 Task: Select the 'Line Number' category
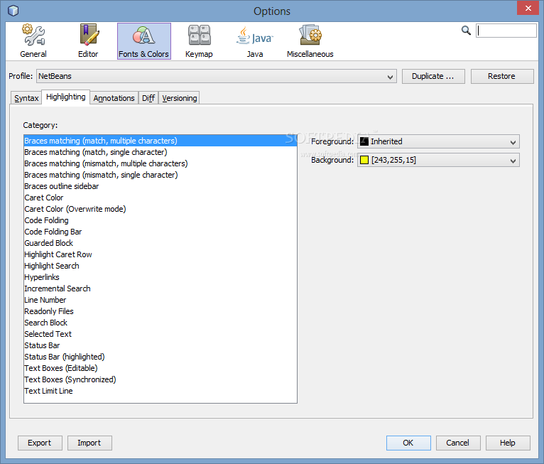[161, 300]
